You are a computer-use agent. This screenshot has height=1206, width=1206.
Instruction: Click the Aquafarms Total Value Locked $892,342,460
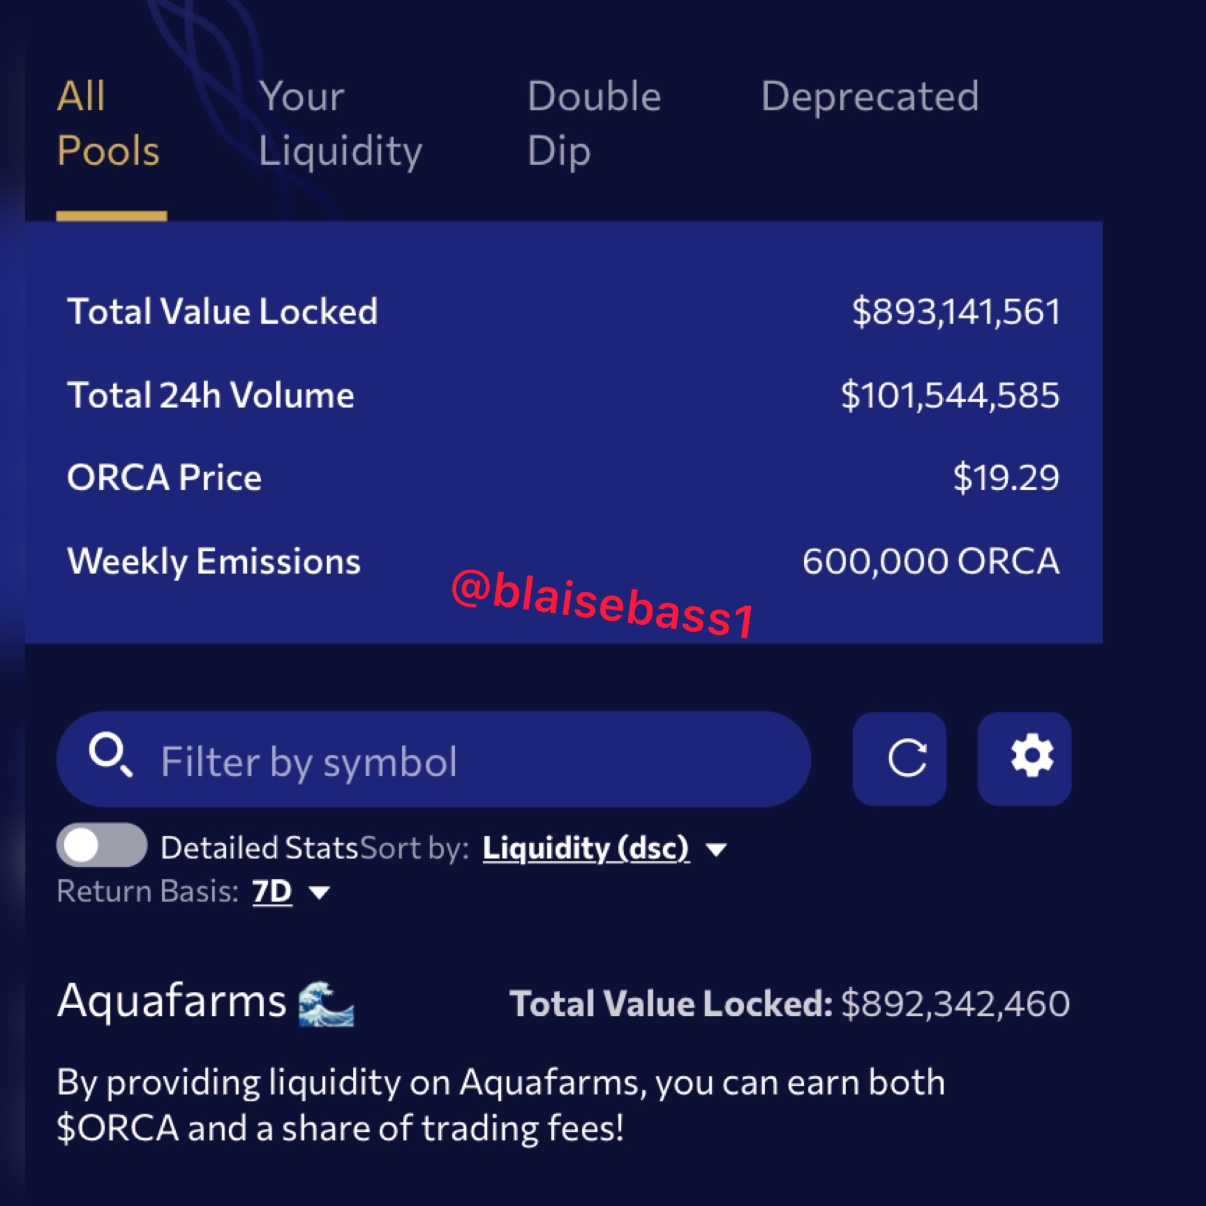pyautogui.click(x=955, y=1004)
